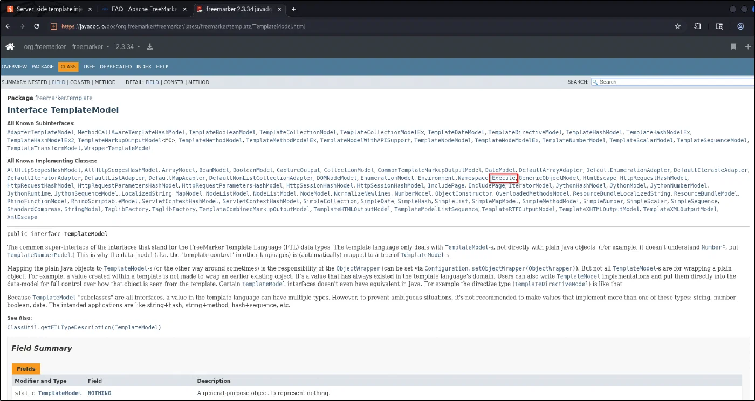Open the TemplateHashModel subinterface link
Image resolution: width=755 pixels, height=401 pixels.
(x=594, y=132)
